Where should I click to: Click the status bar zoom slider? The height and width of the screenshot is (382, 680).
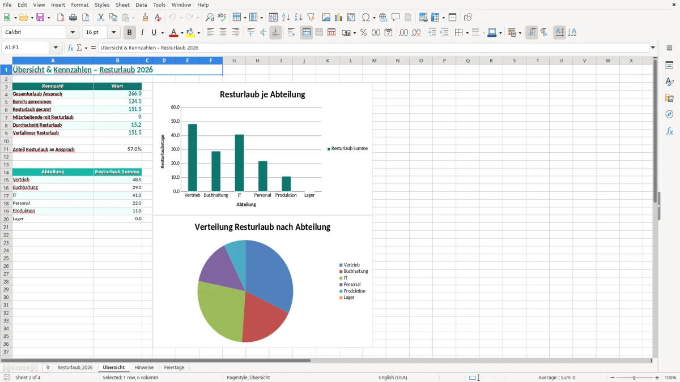[635, 377]
